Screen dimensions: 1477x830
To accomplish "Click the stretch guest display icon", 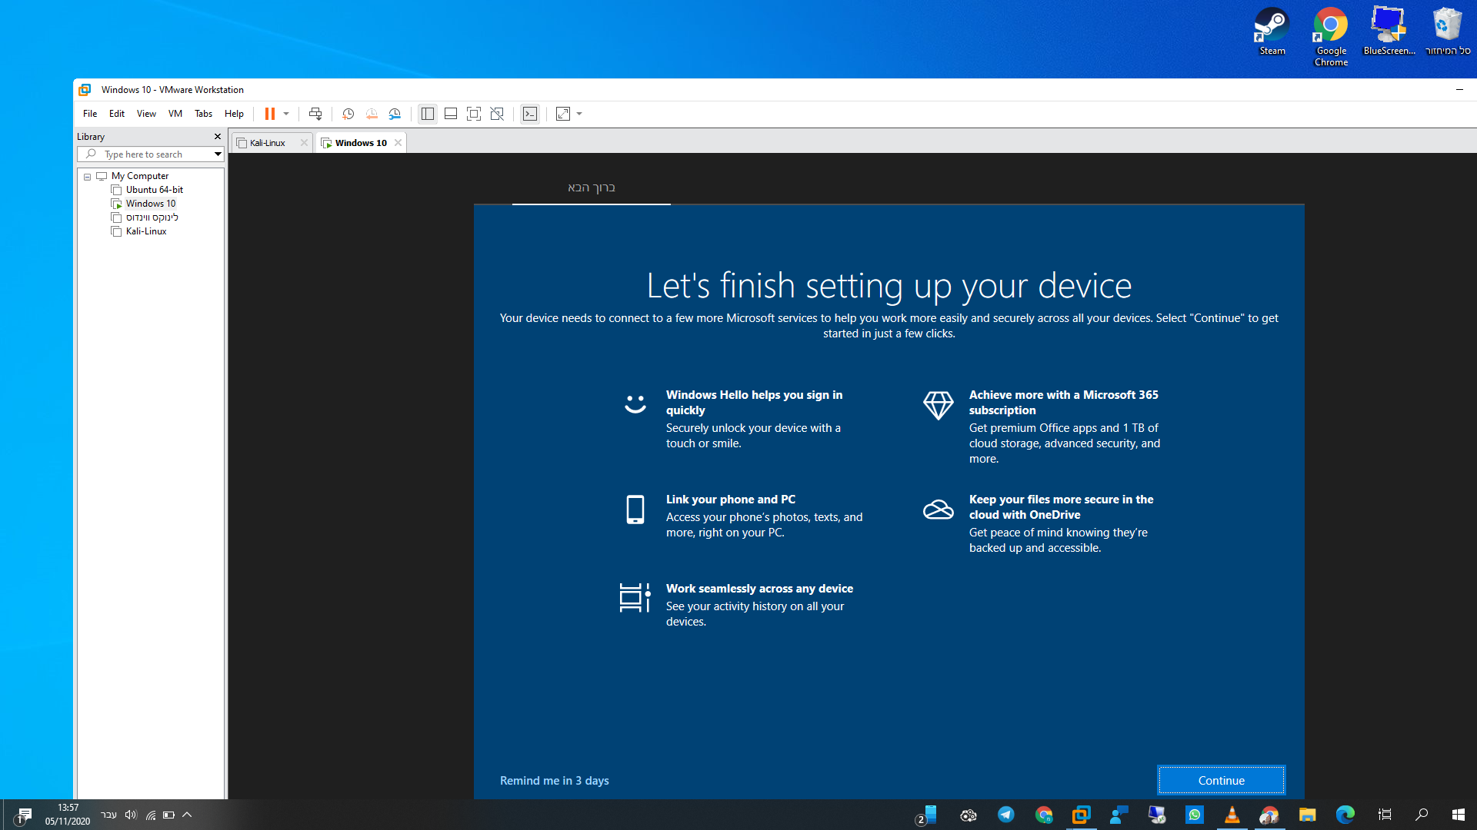I will (563, 114).
